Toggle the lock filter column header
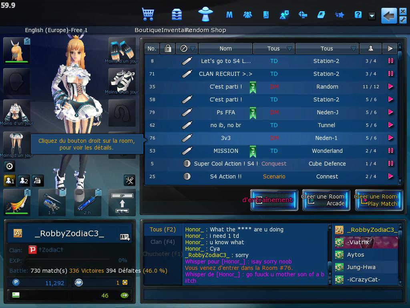 168,49
